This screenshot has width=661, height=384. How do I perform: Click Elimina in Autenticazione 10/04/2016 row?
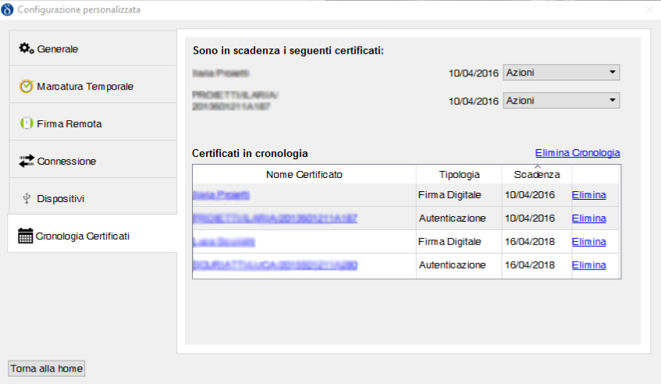click(589, 218)
